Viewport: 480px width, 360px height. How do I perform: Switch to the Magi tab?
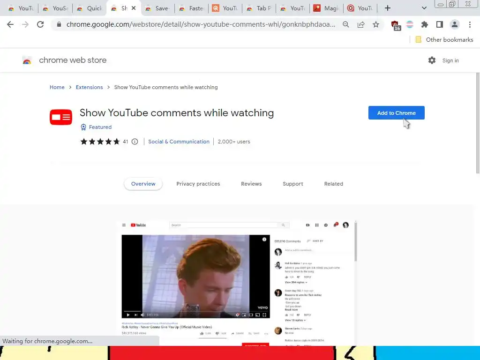(327, 8)
